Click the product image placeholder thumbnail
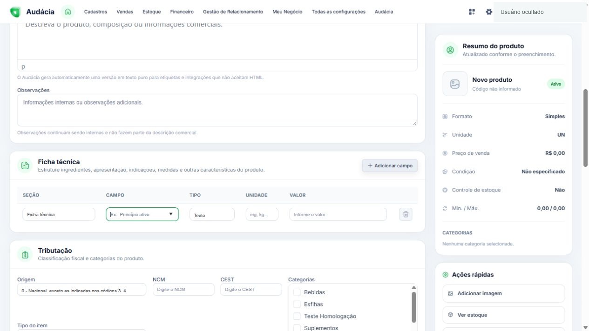The width and height of the screenshot is (589, 331). click(x=455, y=84)
